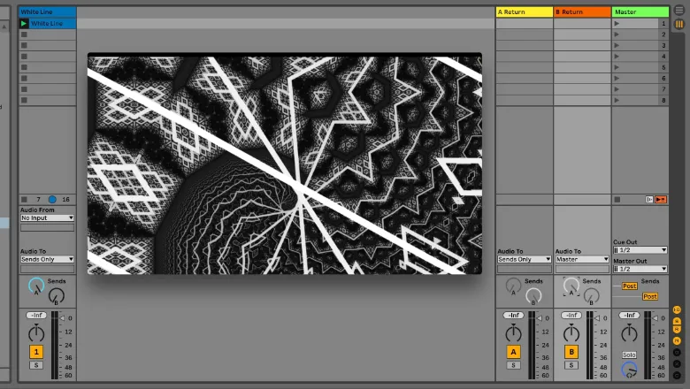Open the Master Out 1/2 dropdown
The height and width of the screenshot is (389, 690).
640,269
